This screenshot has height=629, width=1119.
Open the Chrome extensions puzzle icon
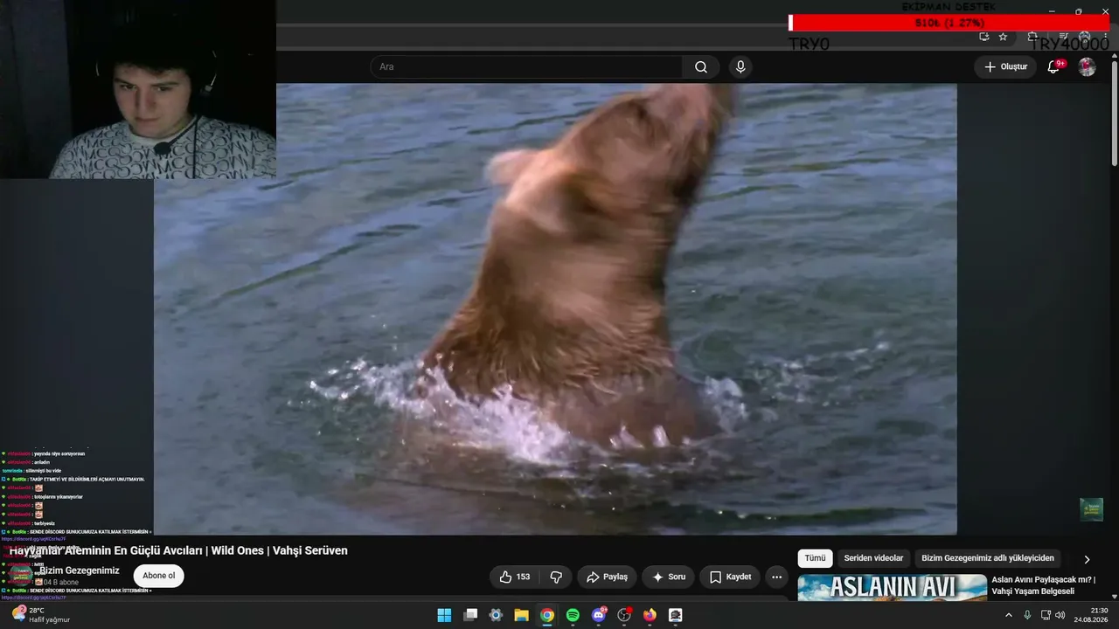point(1032,37)
